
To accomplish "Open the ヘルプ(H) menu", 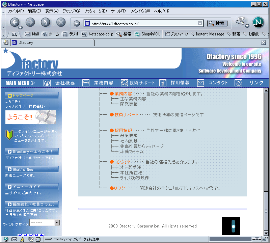I will coord(162,11).
